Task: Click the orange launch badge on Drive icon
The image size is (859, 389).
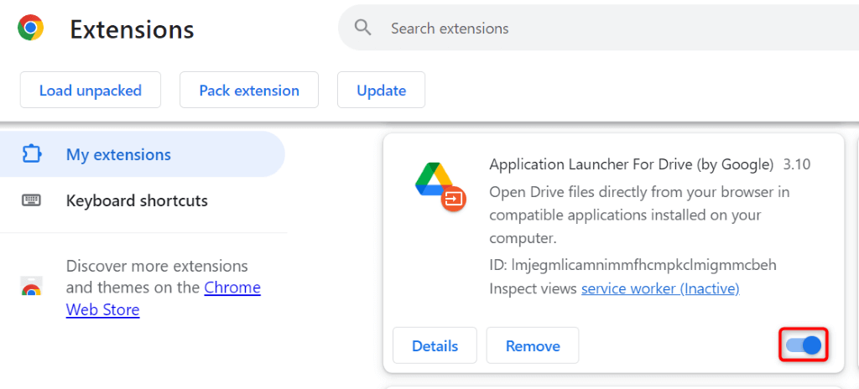Action: tap(454, 199)
